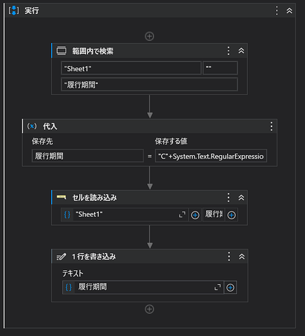The image size is (305, 336).
Task: Expand editor for テキスト field
Action: tap(218, 287)
